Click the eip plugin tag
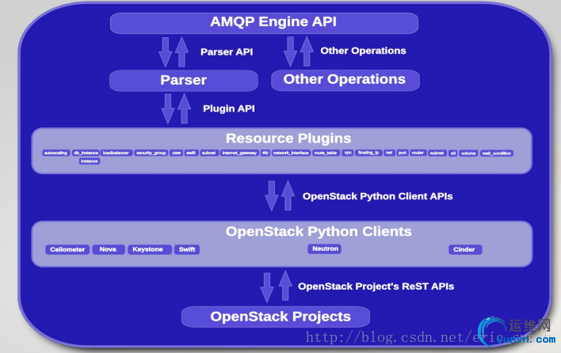Screen dimensions: 561x353 [x=265, y=153]
